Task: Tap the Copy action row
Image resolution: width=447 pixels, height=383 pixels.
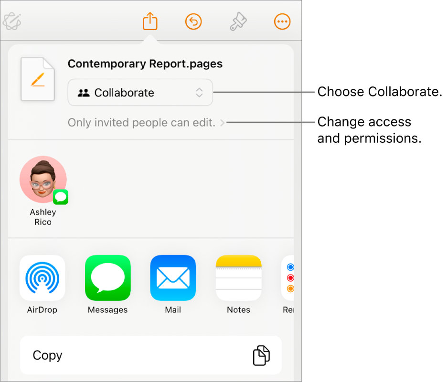Action: (x=151, y=355)
